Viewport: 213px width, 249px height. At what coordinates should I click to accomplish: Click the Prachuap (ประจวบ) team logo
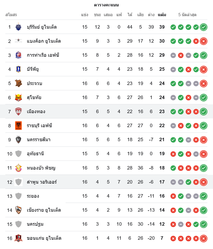[18, 83]
